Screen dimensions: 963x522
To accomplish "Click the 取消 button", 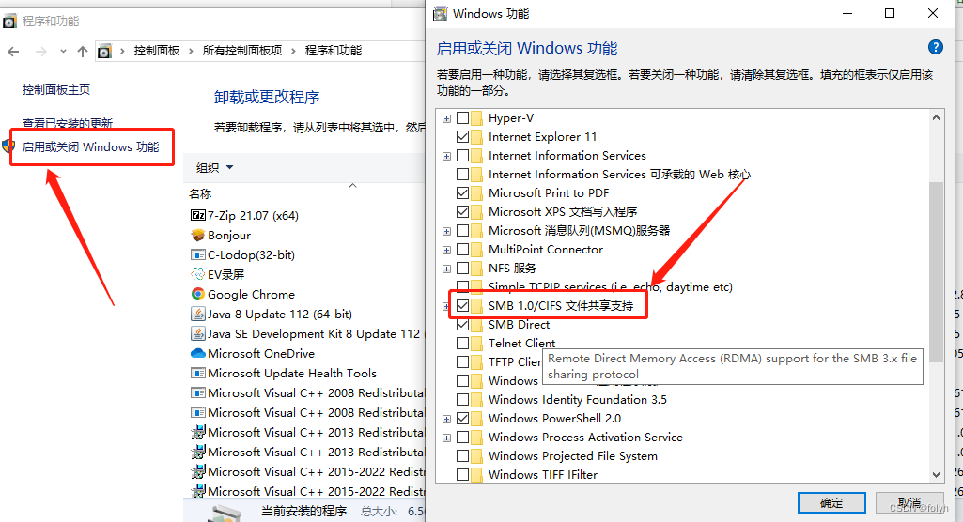I will pyautogui.click(x=909, y=502).
